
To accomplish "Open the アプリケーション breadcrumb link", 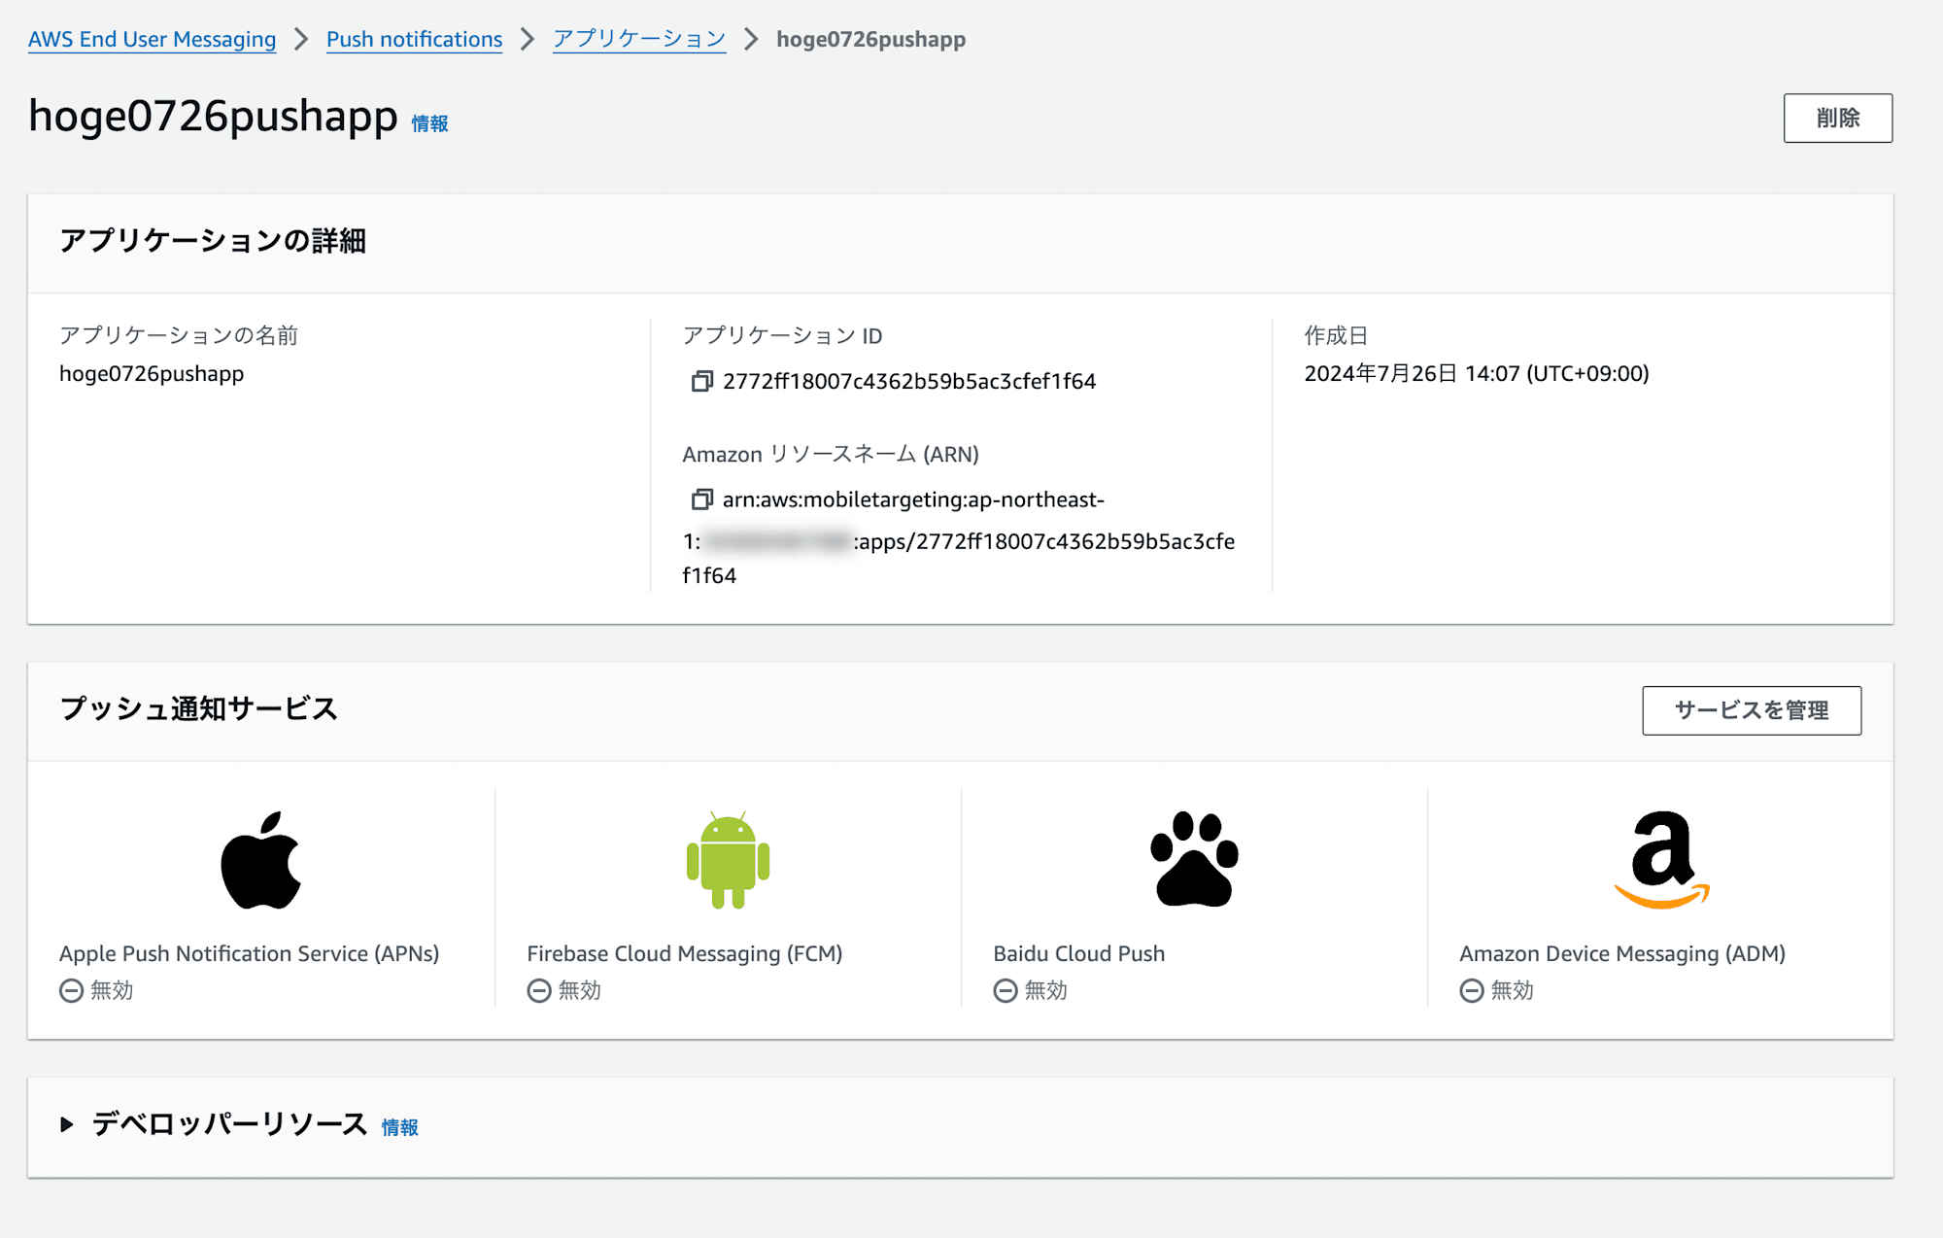I will coord(639,39).
